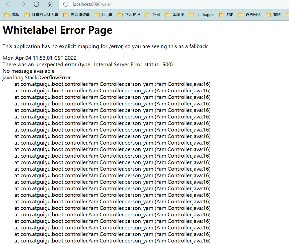This screenshot has height=244, width=289.
Task: Open the 黑科技 bookmark folder
Action: click(174, 15)
